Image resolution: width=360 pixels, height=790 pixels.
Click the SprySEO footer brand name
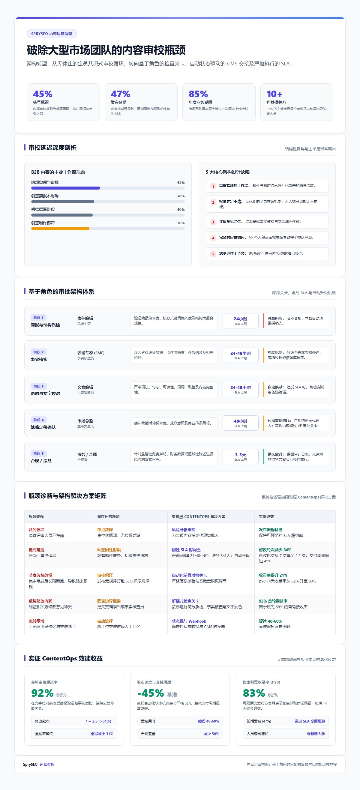pos(30,764)
